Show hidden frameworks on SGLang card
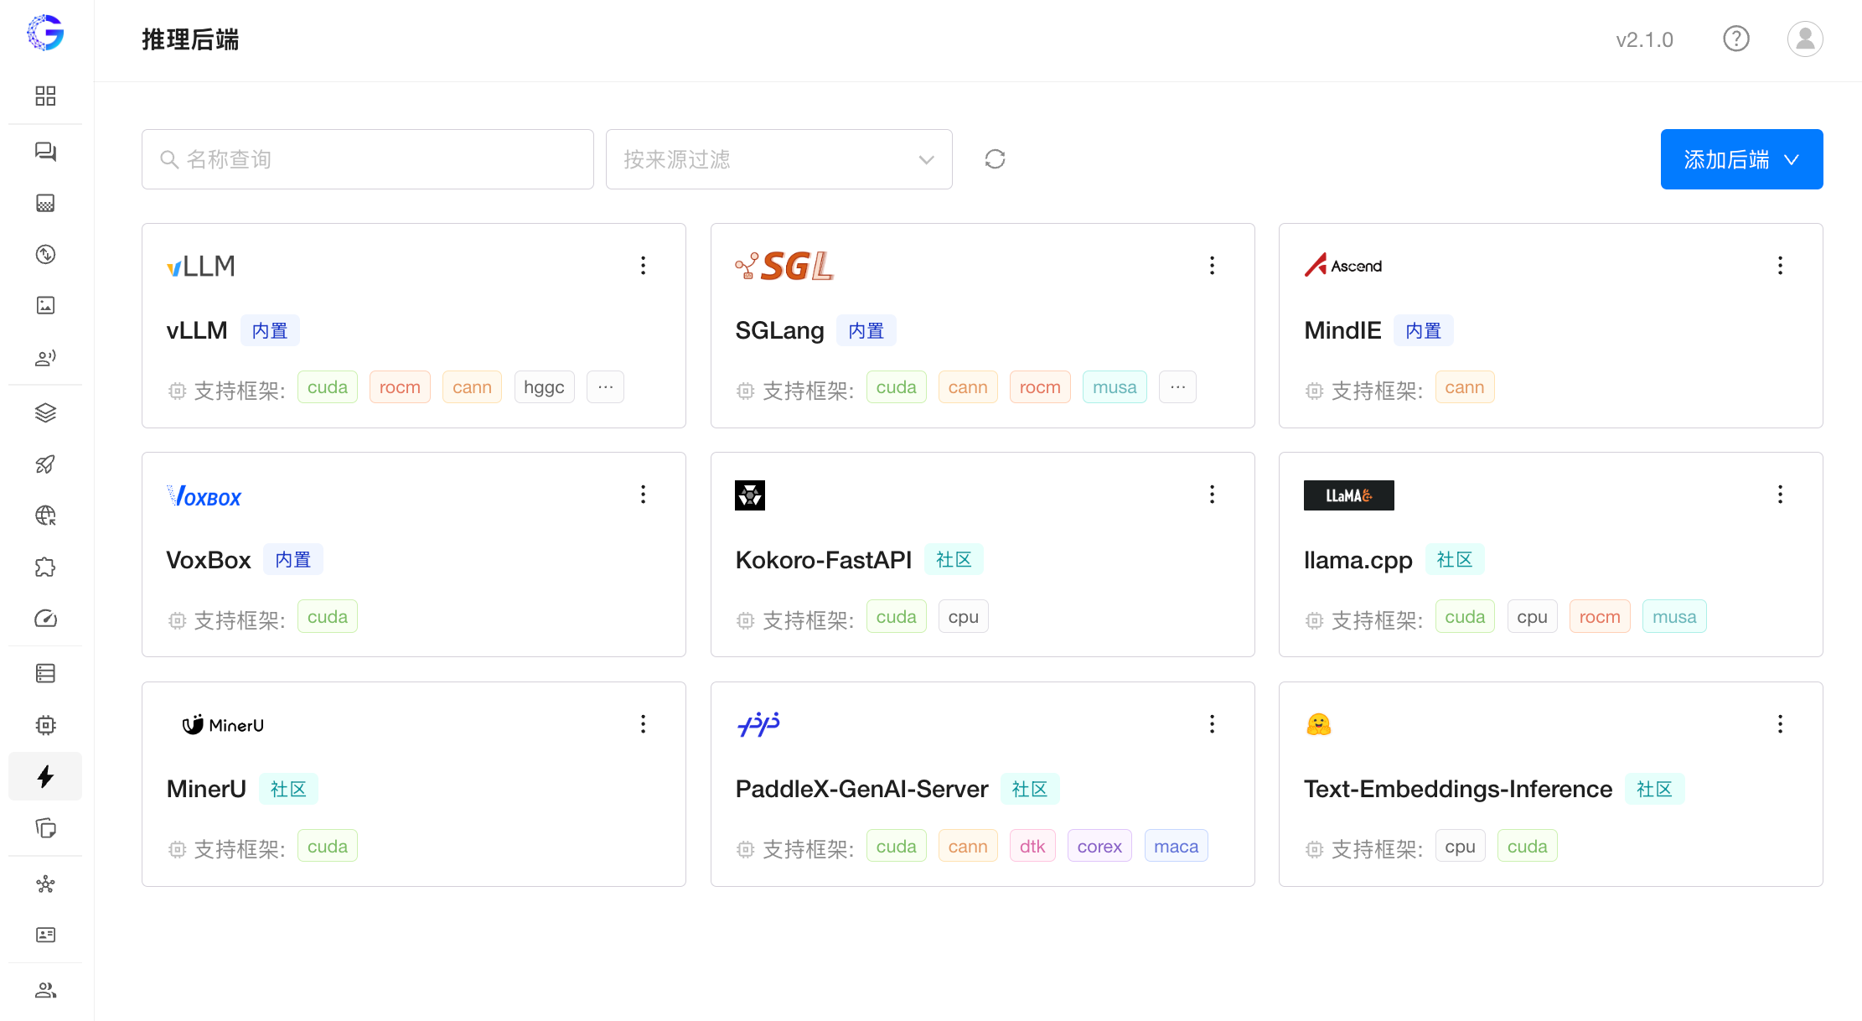This screenshot has height=1021, width=1862. pyautogui.click(x=1177, y=387)
